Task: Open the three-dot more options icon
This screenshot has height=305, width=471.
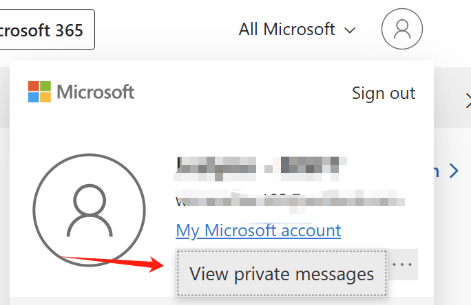Action: (402, 264)
